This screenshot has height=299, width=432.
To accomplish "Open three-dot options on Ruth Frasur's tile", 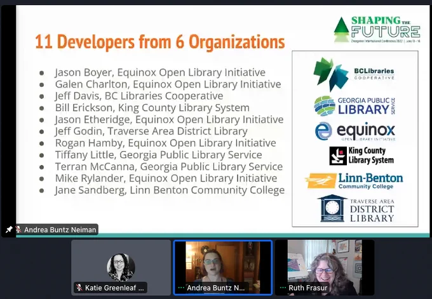I will tap(283, 288).
